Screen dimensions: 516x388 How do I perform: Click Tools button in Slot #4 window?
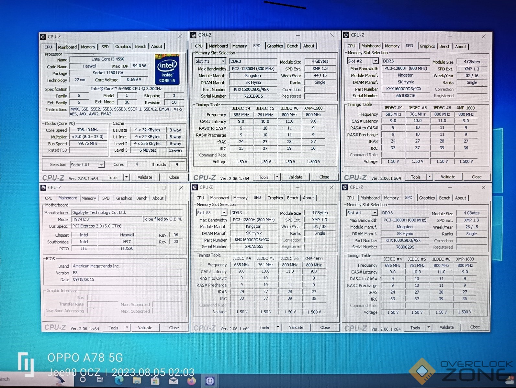coord(415,328)
